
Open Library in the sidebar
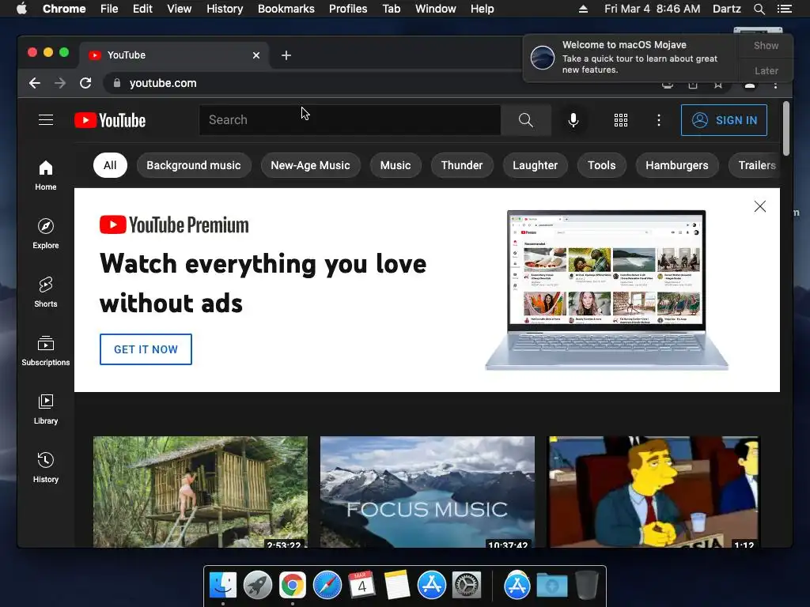(46, 409)
